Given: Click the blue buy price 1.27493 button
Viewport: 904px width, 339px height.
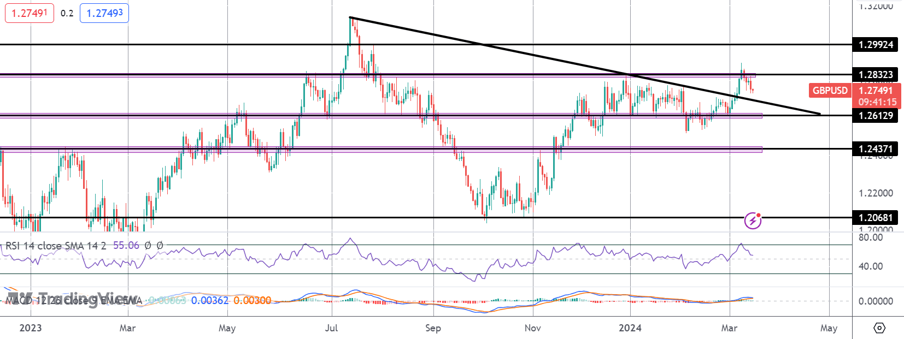Looking at the screenshot, I should point(104,13).
